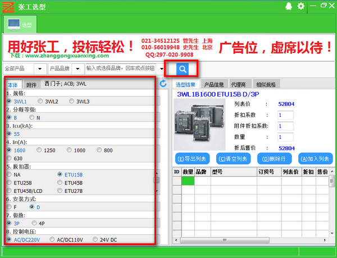Click the model title 3WL1B1600 ETU15B D/3P
Viewport: 337px width, 258px height.
pyautogui.click(x=218, y=94)
